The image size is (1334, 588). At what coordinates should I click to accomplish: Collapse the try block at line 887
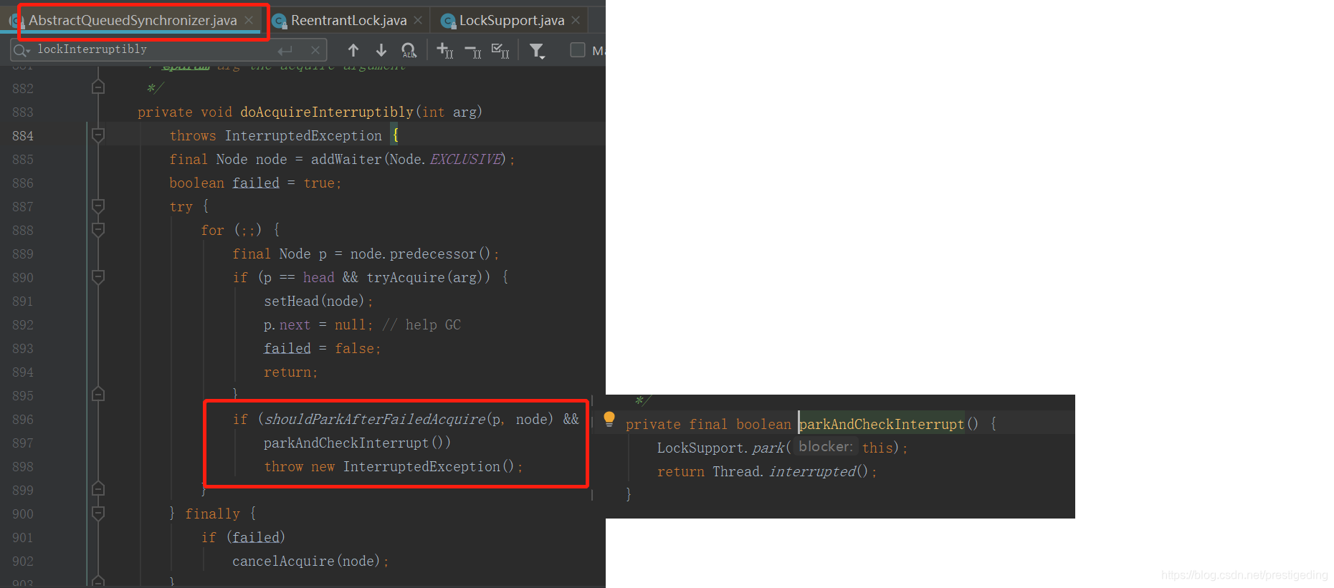click(x=98, y=206)
